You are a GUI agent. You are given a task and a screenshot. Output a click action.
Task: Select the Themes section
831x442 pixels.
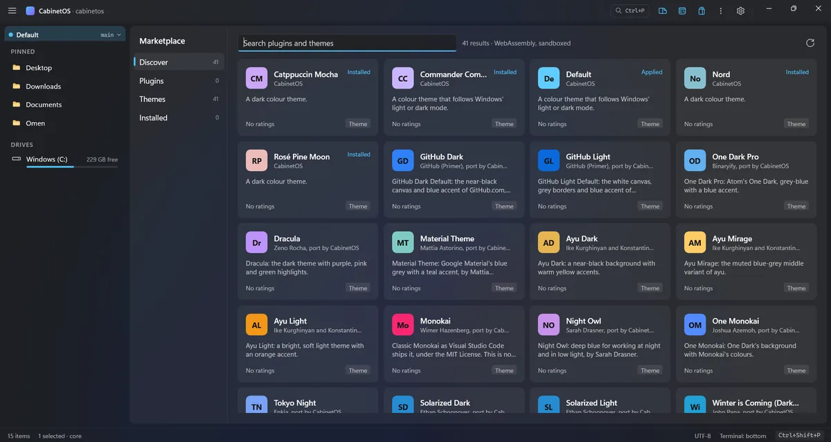tap(178, 99)
